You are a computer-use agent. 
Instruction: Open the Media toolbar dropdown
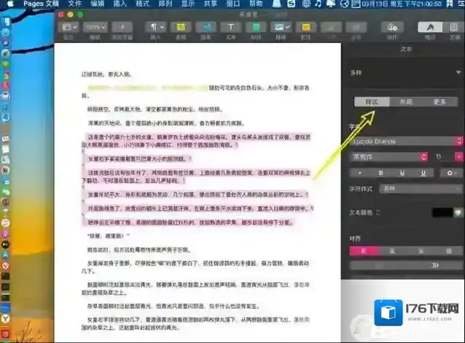pos(281,27)
